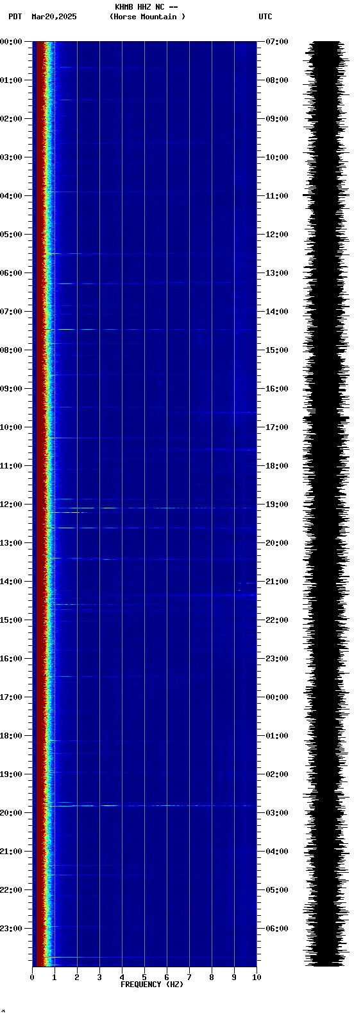
Task: Click the 02:00 PDT time label
Action: (x=12, y=119)
